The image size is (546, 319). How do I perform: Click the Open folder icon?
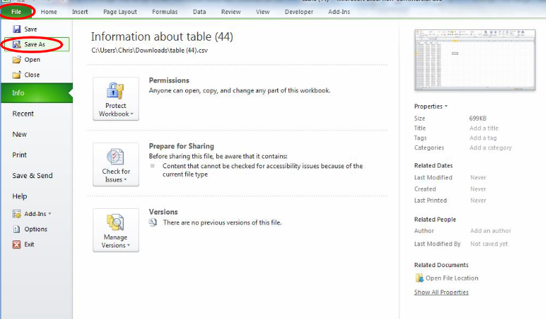(17, 60)
